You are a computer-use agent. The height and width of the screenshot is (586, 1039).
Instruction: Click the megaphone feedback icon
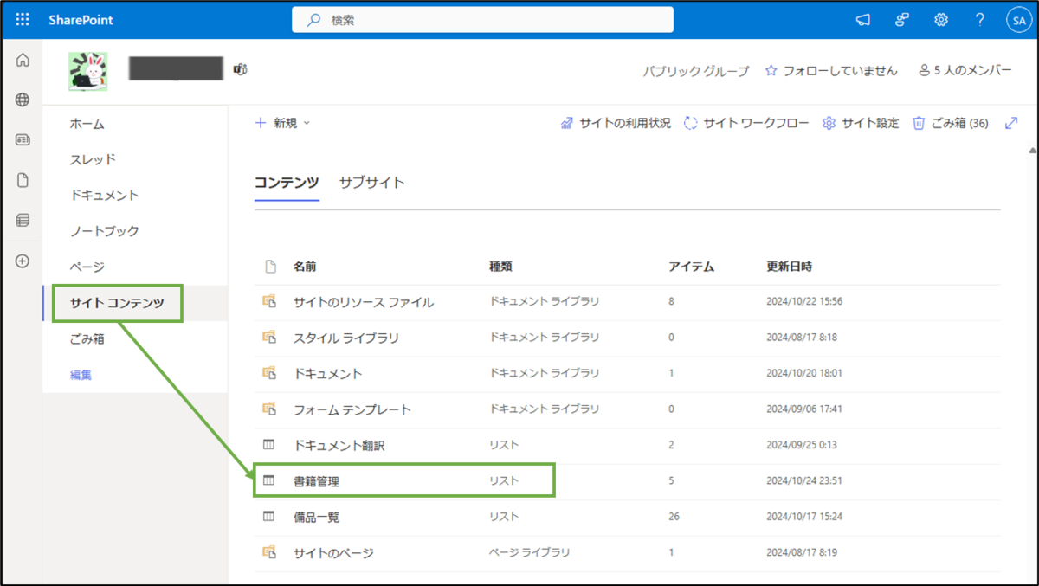click(x=863, y=20)
